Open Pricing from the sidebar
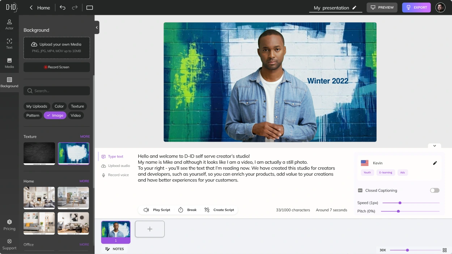 (9, 225)
